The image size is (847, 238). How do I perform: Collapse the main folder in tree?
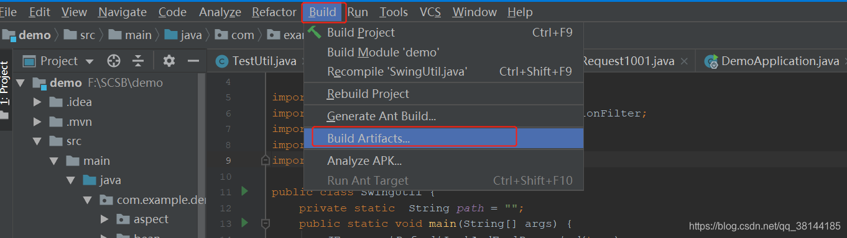click(x=54, y=161)
